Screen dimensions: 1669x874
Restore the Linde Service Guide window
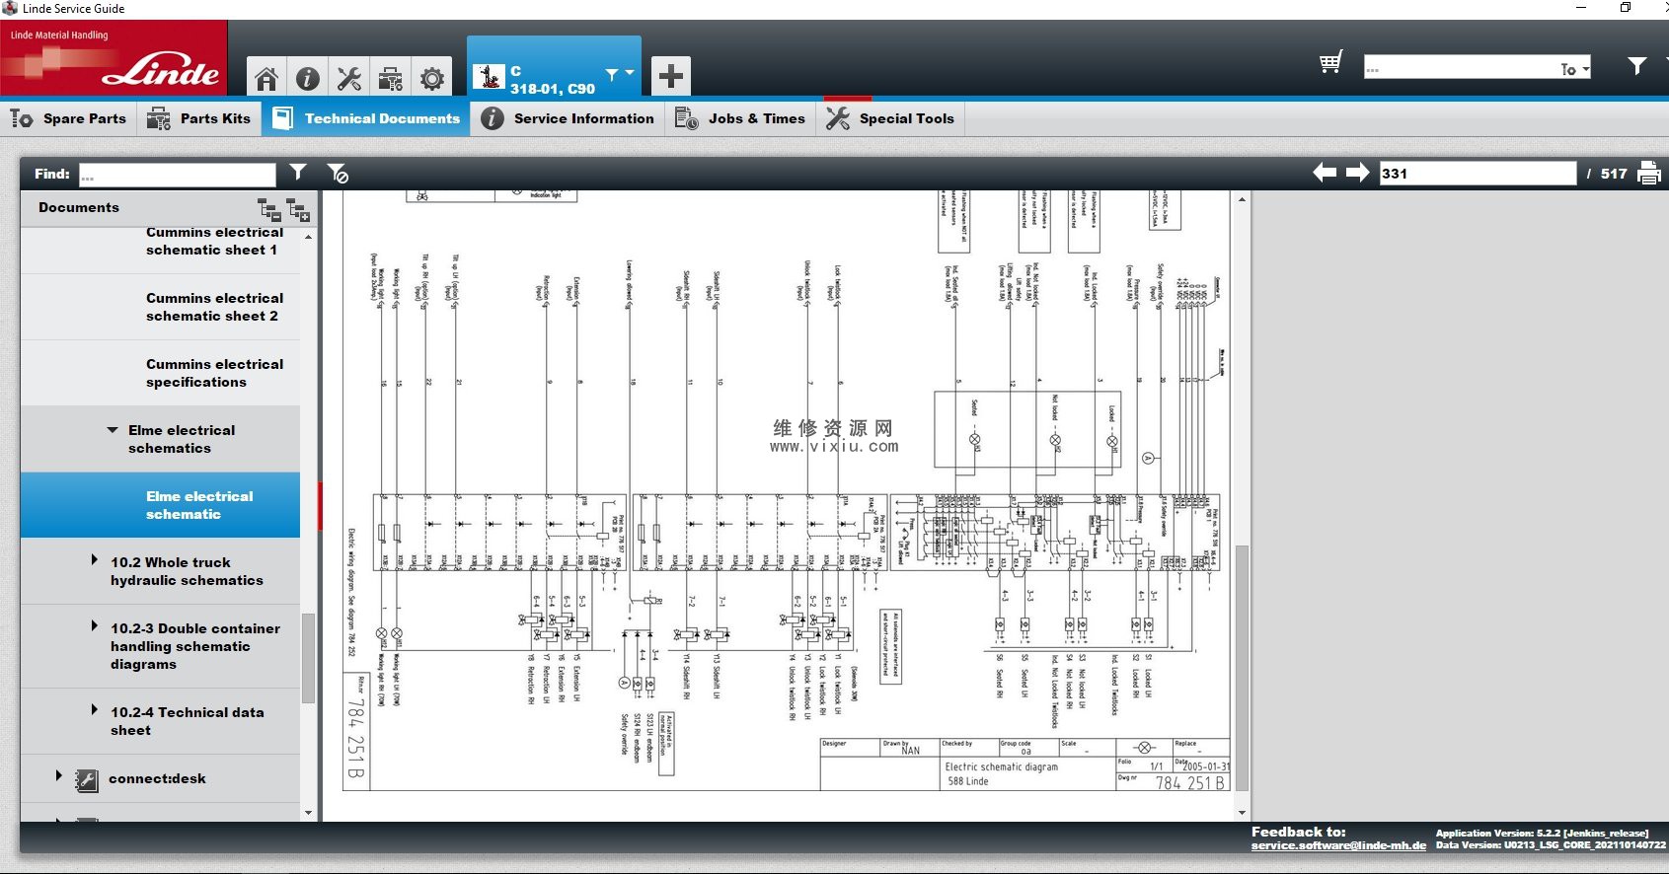(x=1625, y=8)
